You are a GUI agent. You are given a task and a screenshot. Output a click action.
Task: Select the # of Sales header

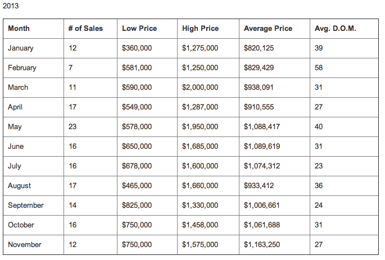[x=85, y=28]
